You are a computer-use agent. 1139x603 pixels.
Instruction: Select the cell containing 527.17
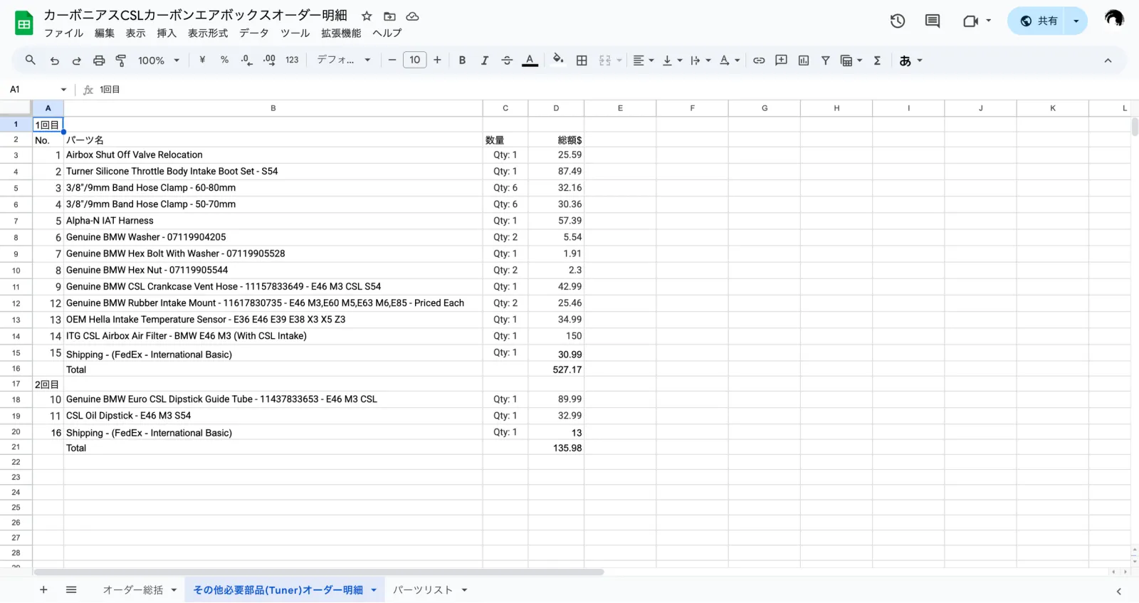[x=556, y=369]
